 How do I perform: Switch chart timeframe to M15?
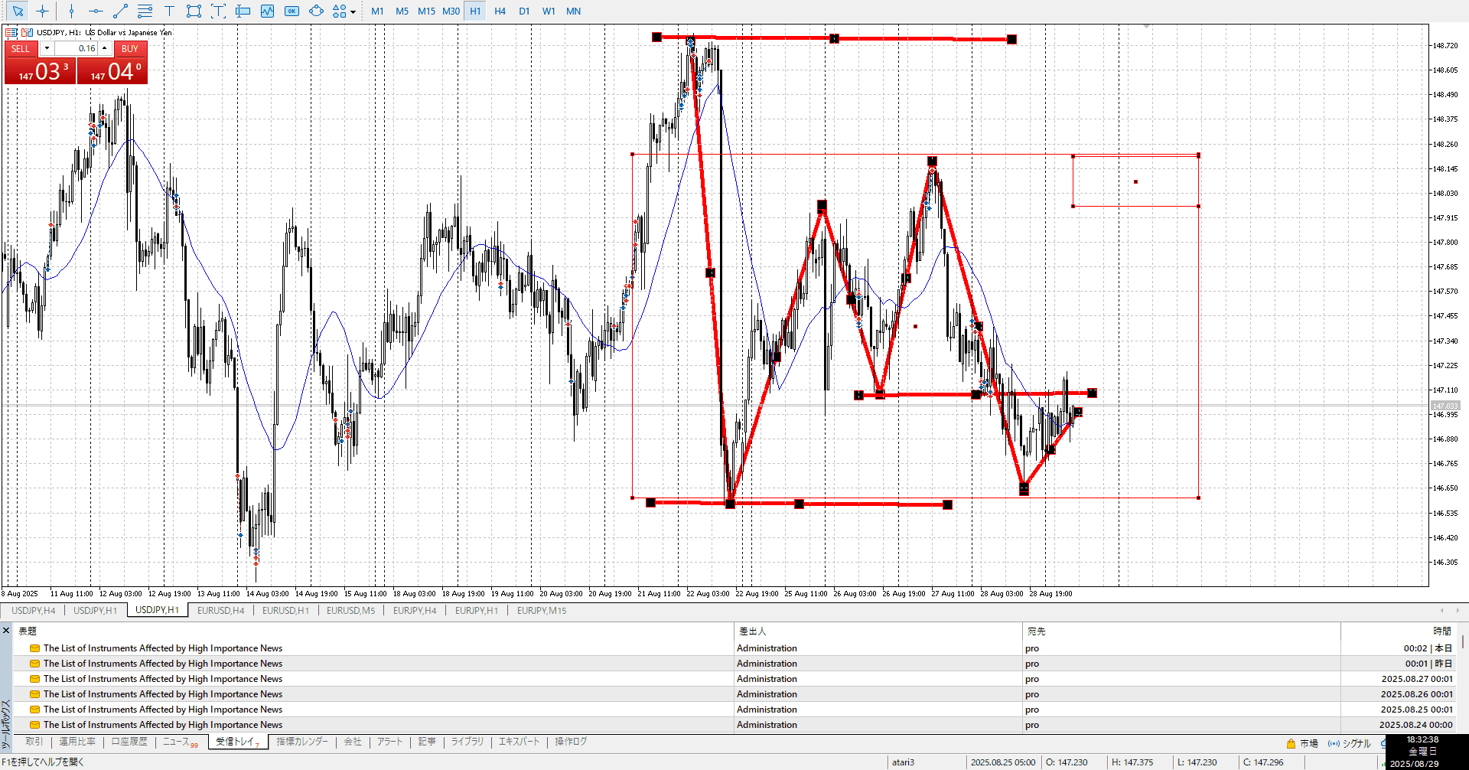[426, 11]
